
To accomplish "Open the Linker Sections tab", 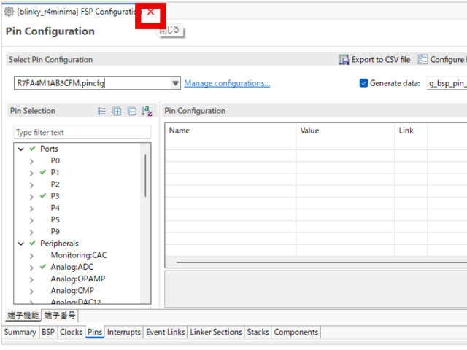I will point(216,332).
